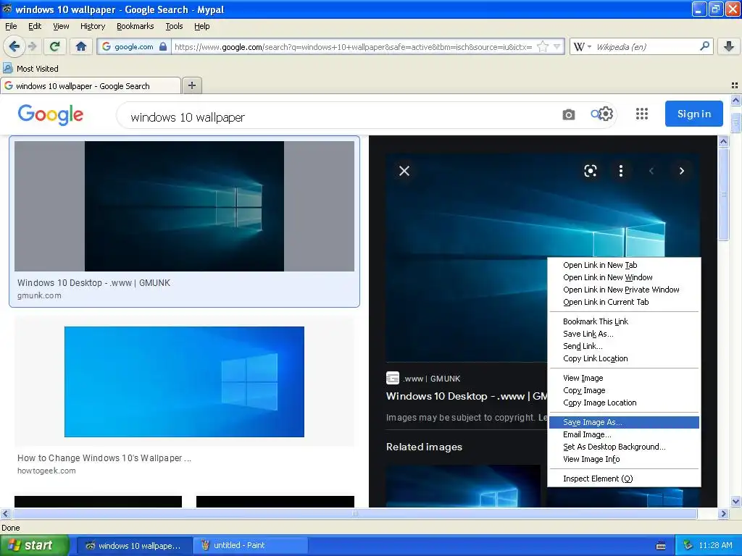Open the File menu
The image size is (742, 556).
tap(11, 26)
